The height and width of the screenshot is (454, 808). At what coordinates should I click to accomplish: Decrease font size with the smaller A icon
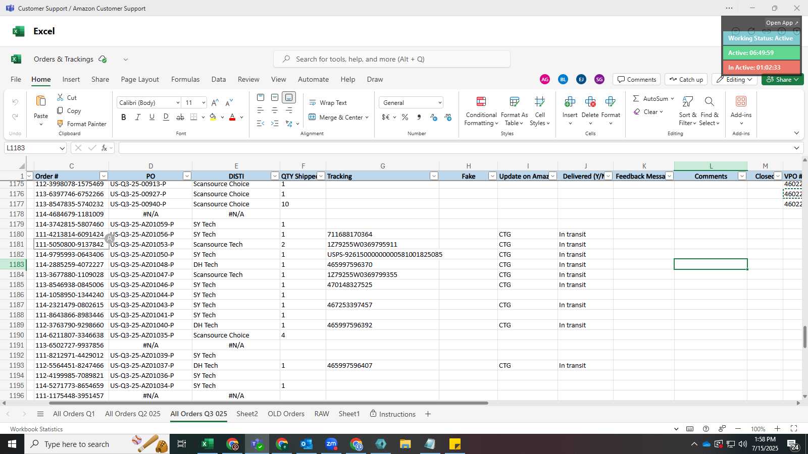[x=229, y=102]
